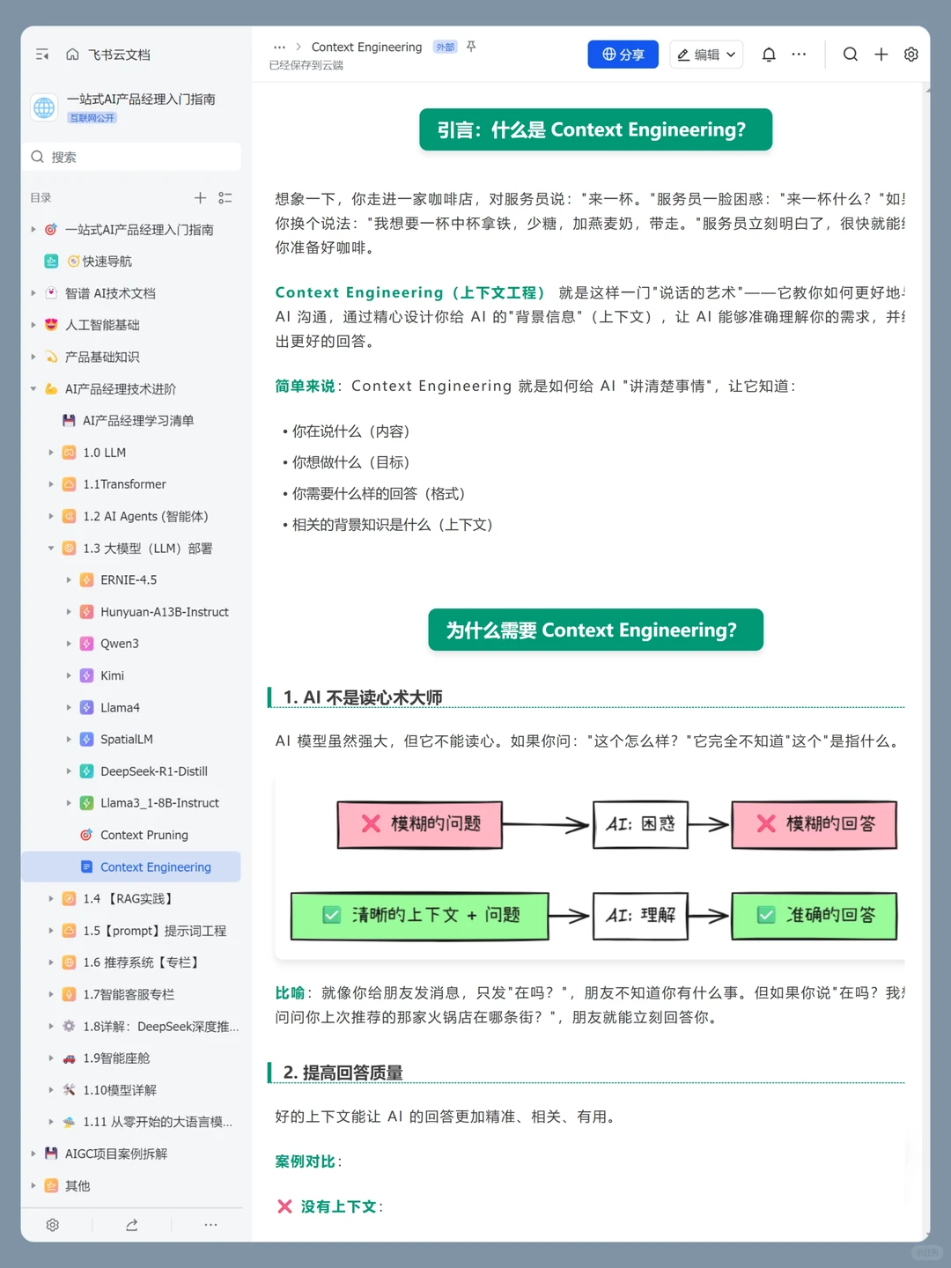The width and height of the screenshot is (951, 1268).
Task: Click the notification bell icon
Action: click(x=768, y=54)
